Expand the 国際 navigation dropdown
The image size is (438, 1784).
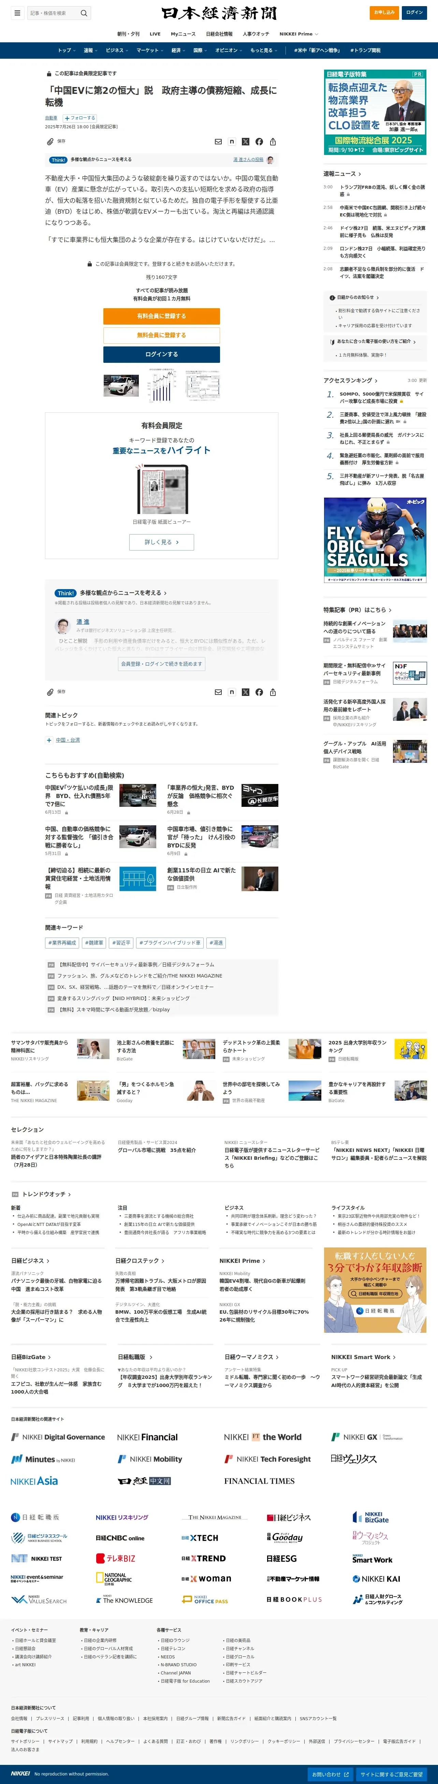pyautogui.click(x=201, y=51)
